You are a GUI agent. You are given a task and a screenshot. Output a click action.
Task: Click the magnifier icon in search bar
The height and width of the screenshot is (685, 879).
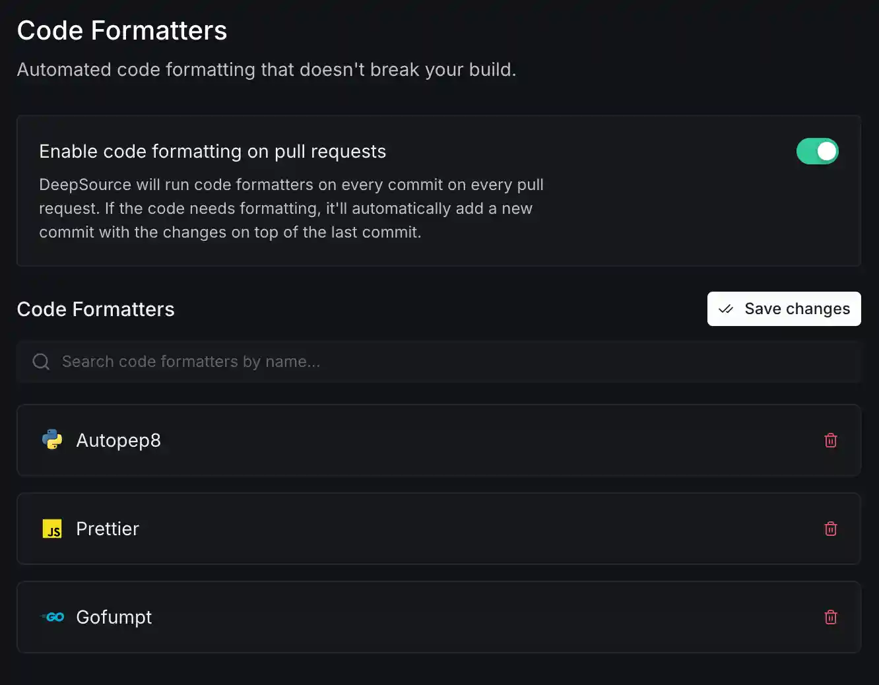pos(41,362)
